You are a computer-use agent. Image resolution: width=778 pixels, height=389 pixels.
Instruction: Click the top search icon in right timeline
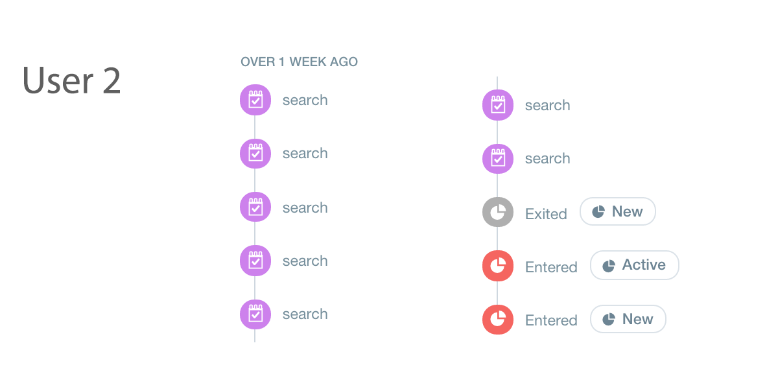point(498,105)
